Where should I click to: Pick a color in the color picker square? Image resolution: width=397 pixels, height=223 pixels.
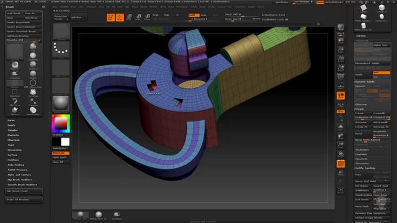pyautogui.click(x=61, y=124)
